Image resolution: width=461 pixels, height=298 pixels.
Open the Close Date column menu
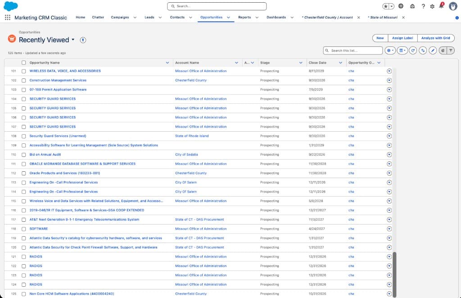point(340,63)
